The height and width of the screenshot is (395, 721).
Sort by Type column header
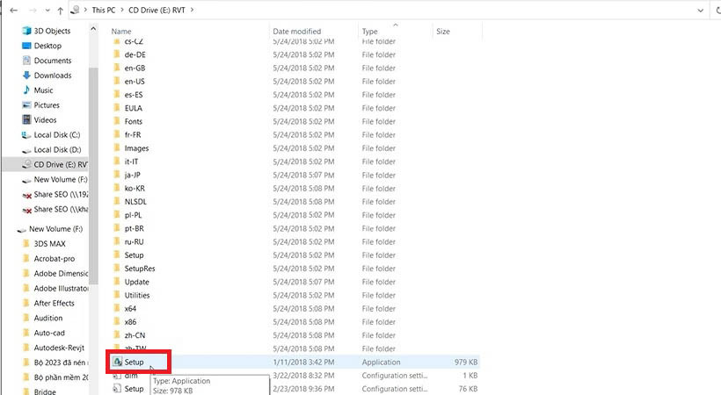click(x=369, y=32)
